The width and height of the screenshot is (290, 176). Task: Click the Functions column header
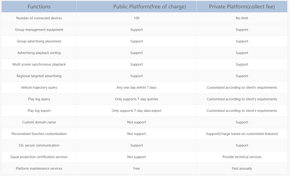[x=39, y=7]
